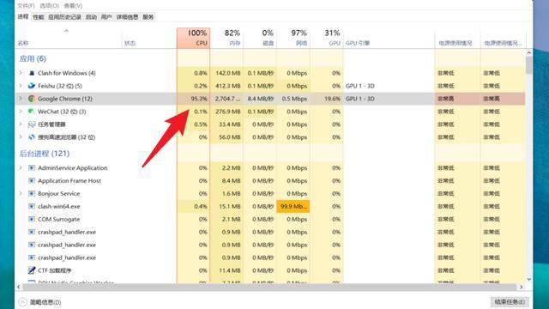The width and height of the screenshot is (549, 309).
Task: Click the 0.5 Mbps network value
Action: point(294,99)
